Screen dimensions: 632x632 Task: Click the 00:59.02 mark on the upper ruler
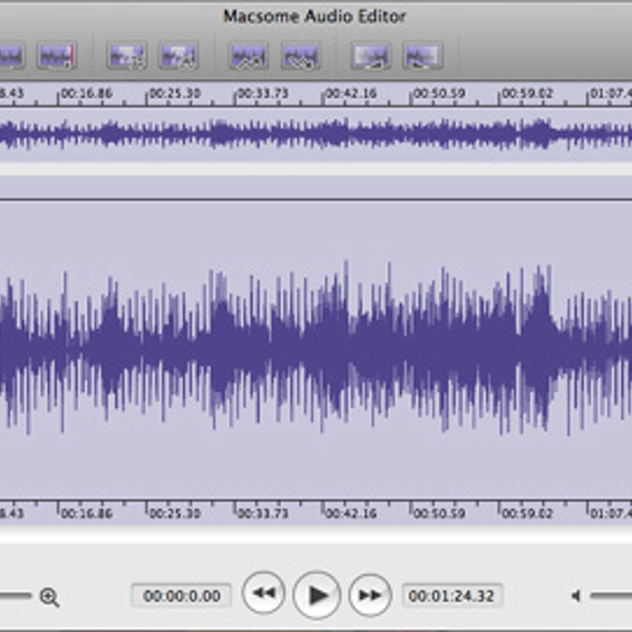[527, 94]
